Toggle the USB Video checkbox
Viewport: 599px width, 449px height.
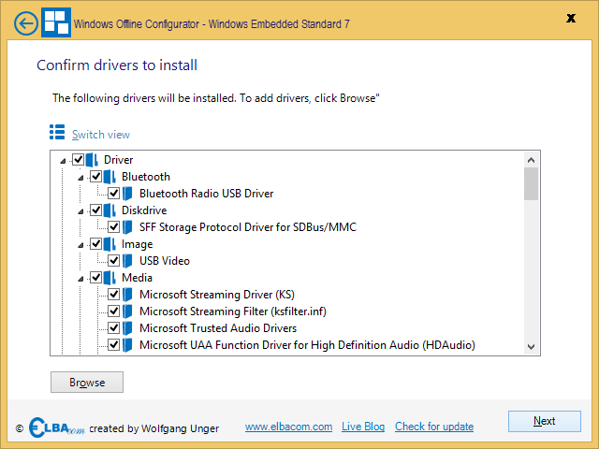pos(113,260)
